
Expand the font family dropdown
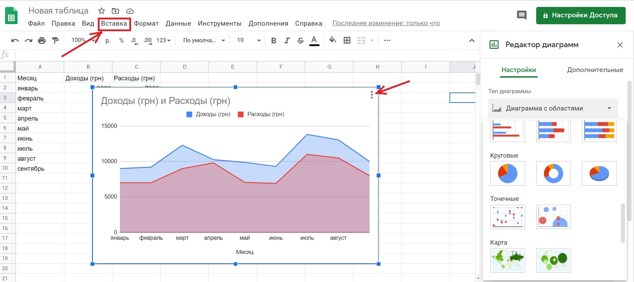click(204, 41)
